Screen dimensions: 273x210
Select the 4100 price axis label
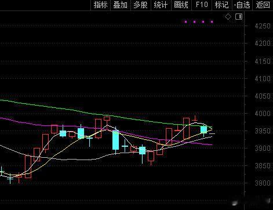tap(263, 79)
